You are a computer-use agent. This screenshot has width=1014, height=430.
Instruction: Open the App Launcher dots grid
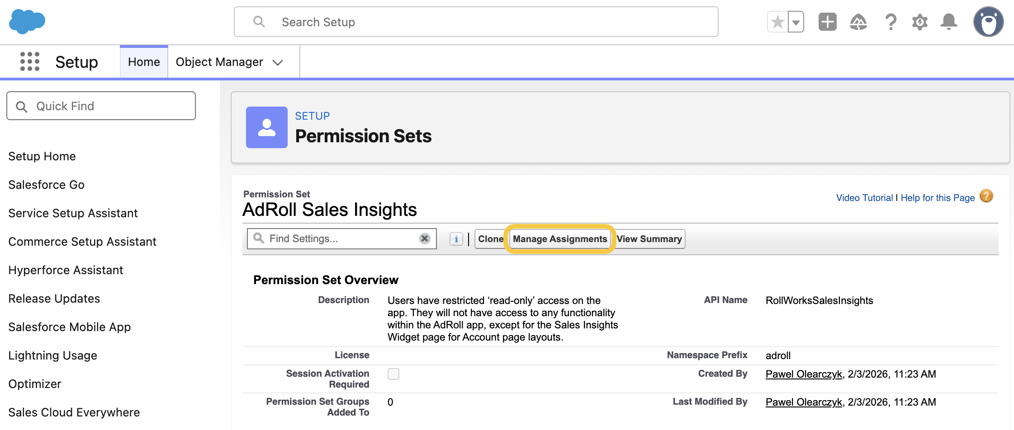pyautogui.click(x=30, y=61)
